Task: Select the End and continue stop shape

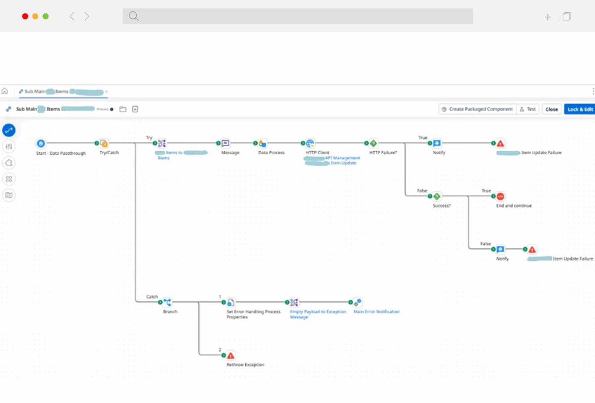Action: click(x=500, y=197)
